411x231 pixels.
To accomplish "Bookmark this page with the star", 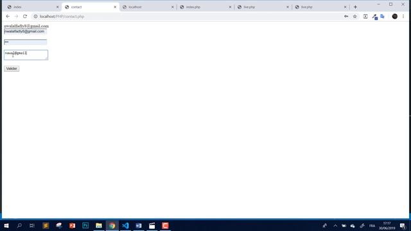I will pyautogui.click(x=355, y=16).
